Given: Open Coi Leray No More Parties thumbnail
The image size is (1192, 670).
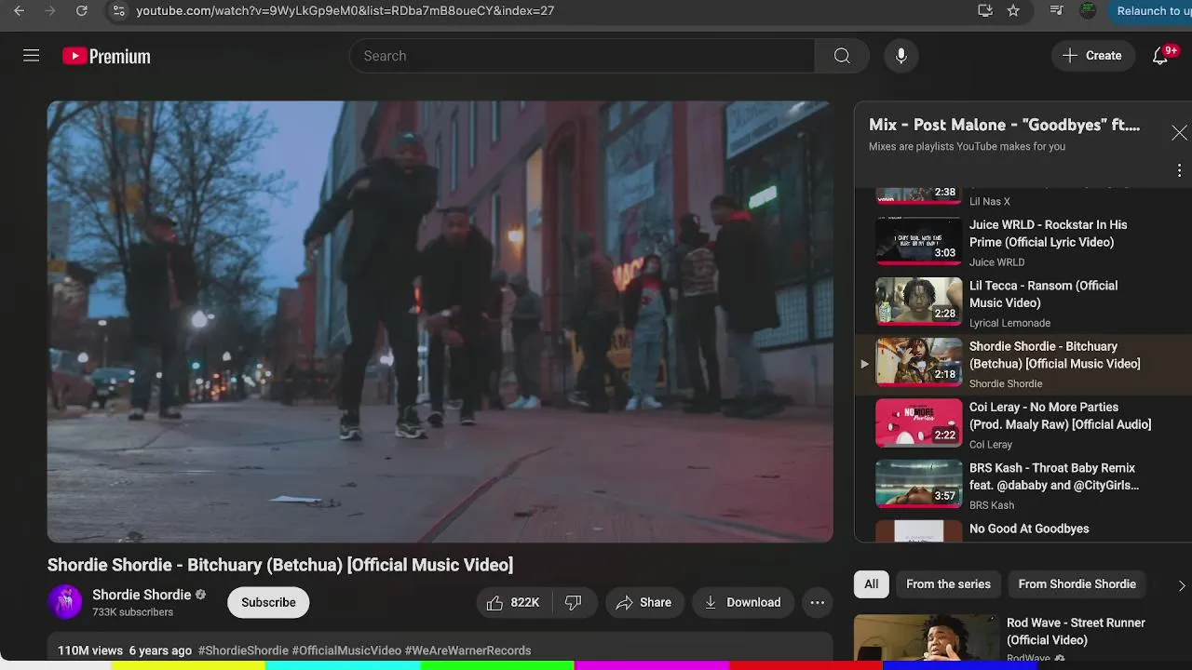Looking at the screenshot, I should point(918,423).
